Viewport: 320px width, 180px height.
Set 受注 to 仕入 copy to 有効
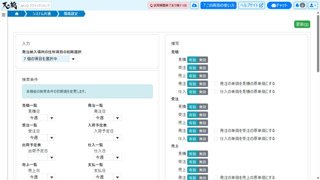click(x=192, y=139)
